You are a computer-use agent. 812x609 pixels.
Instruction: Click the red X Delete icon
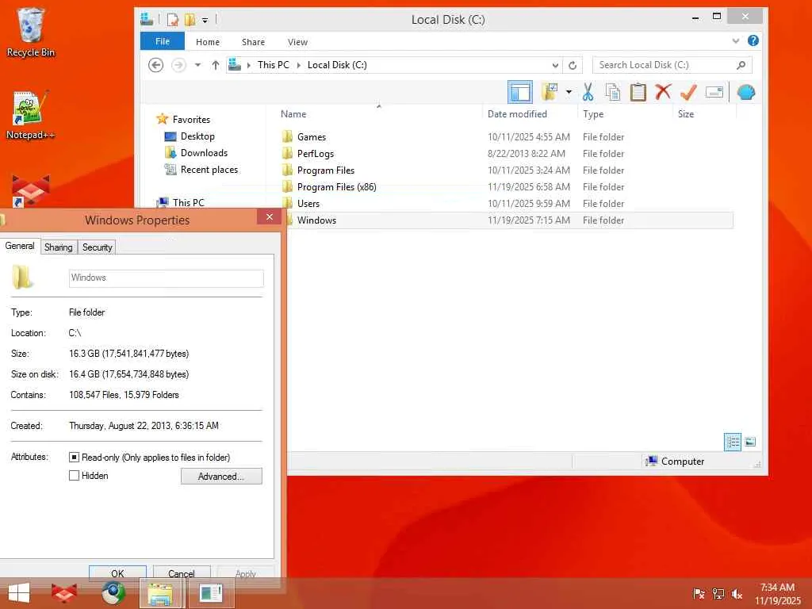pos(663,92)
